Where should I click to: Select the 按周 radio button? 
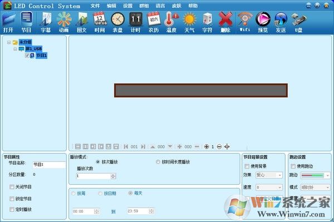tap(73, 193)
